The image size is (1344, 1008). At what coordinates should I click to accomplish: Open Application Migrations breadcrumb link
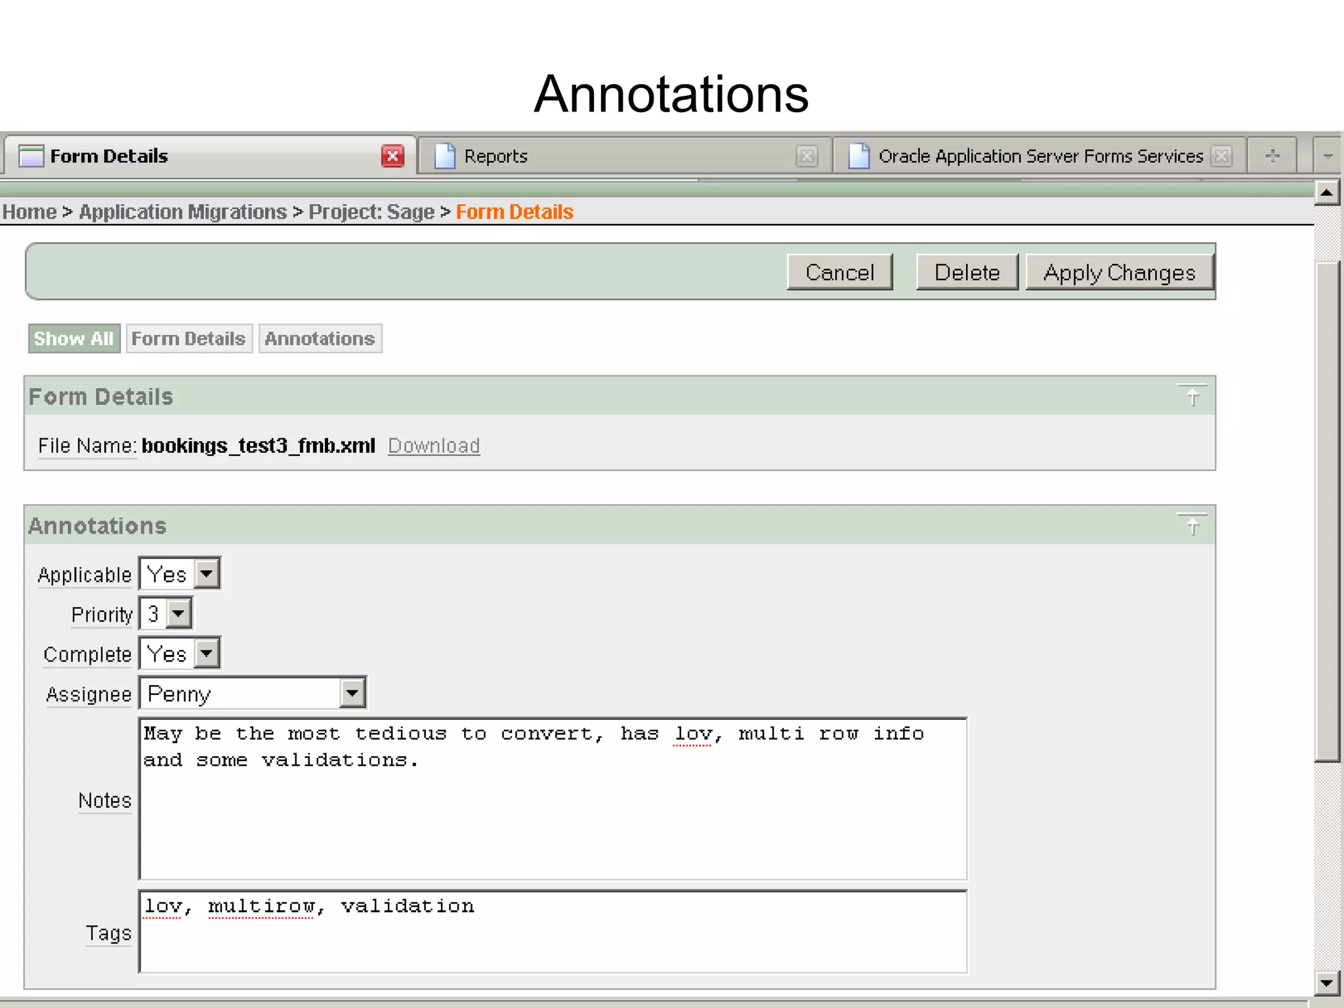(x=182, y=212)
